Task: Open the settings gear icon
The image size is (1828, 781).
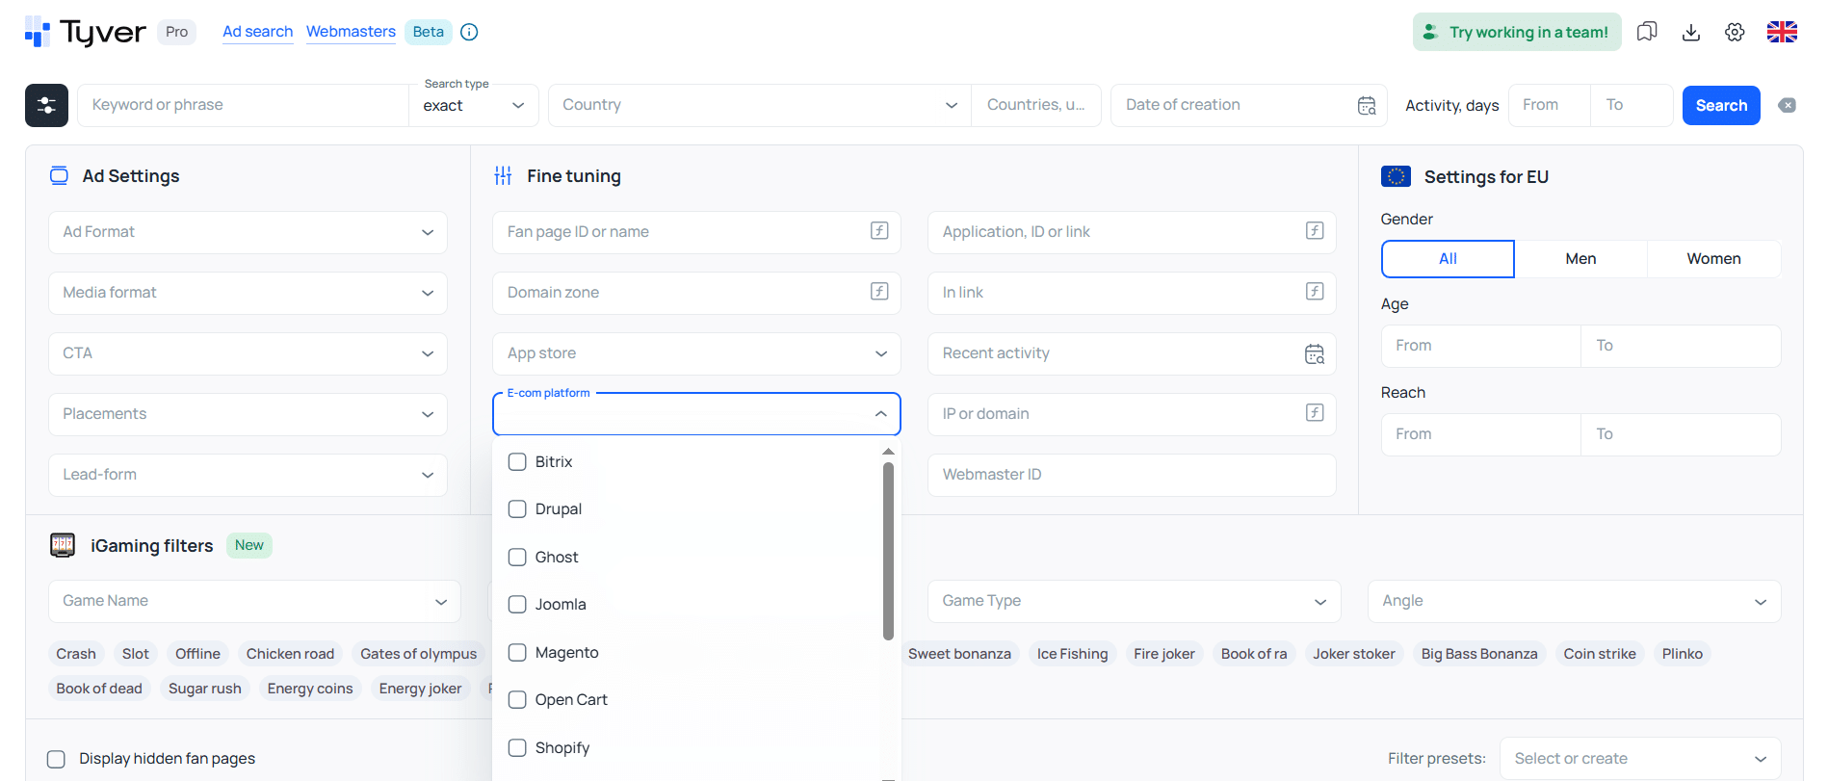Action: [1735, 32]
